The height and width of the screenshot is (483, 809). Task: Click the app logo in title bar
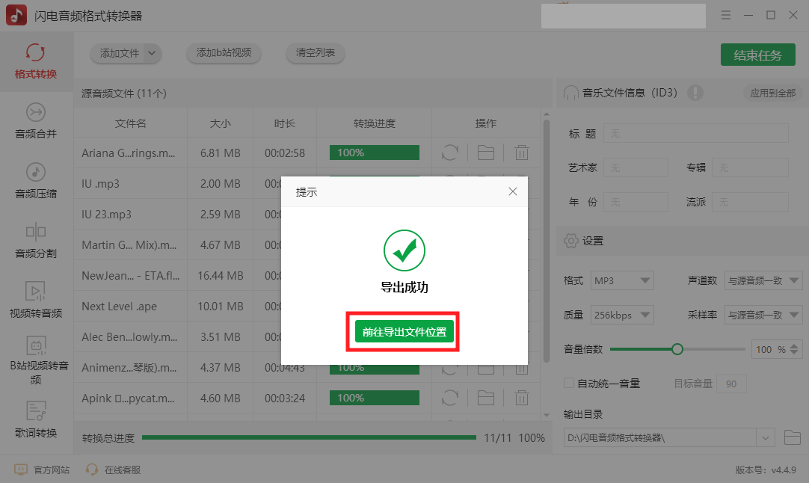pos(16,16)
